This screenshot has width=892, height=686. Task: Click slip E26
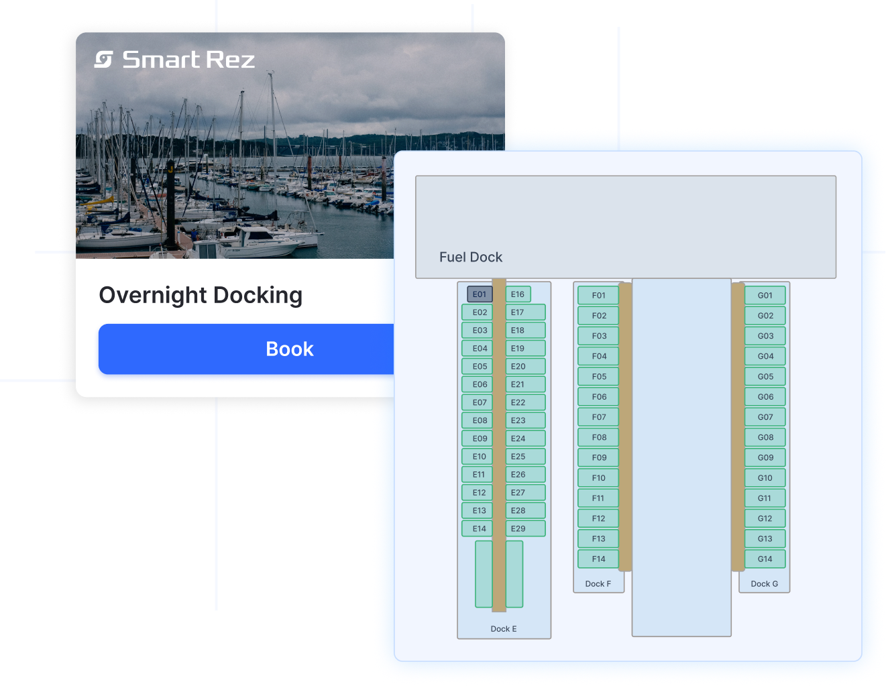click(525, 475)
